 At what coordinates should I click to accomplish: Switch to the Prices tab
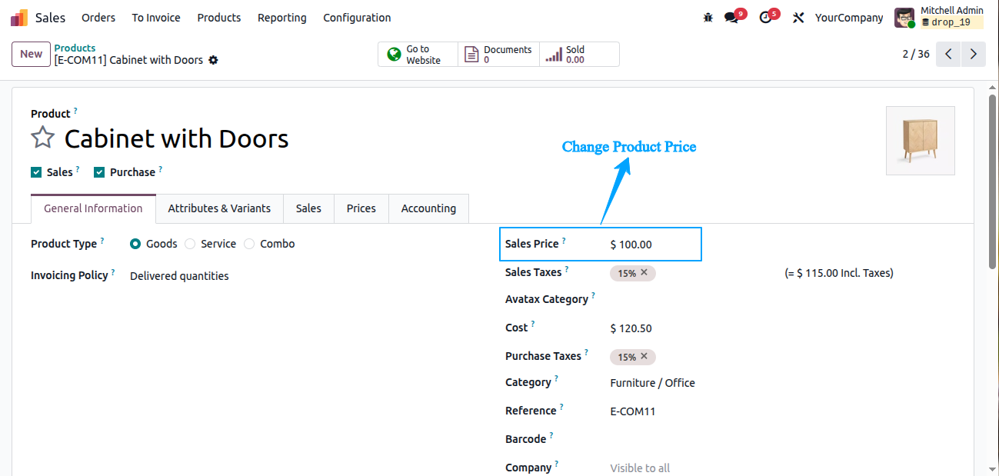[x=361, y=208]
